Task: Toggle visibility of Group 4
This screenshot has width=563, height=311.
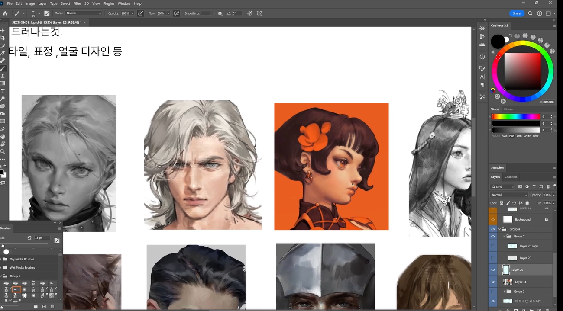Action: (x=493, y=229)
